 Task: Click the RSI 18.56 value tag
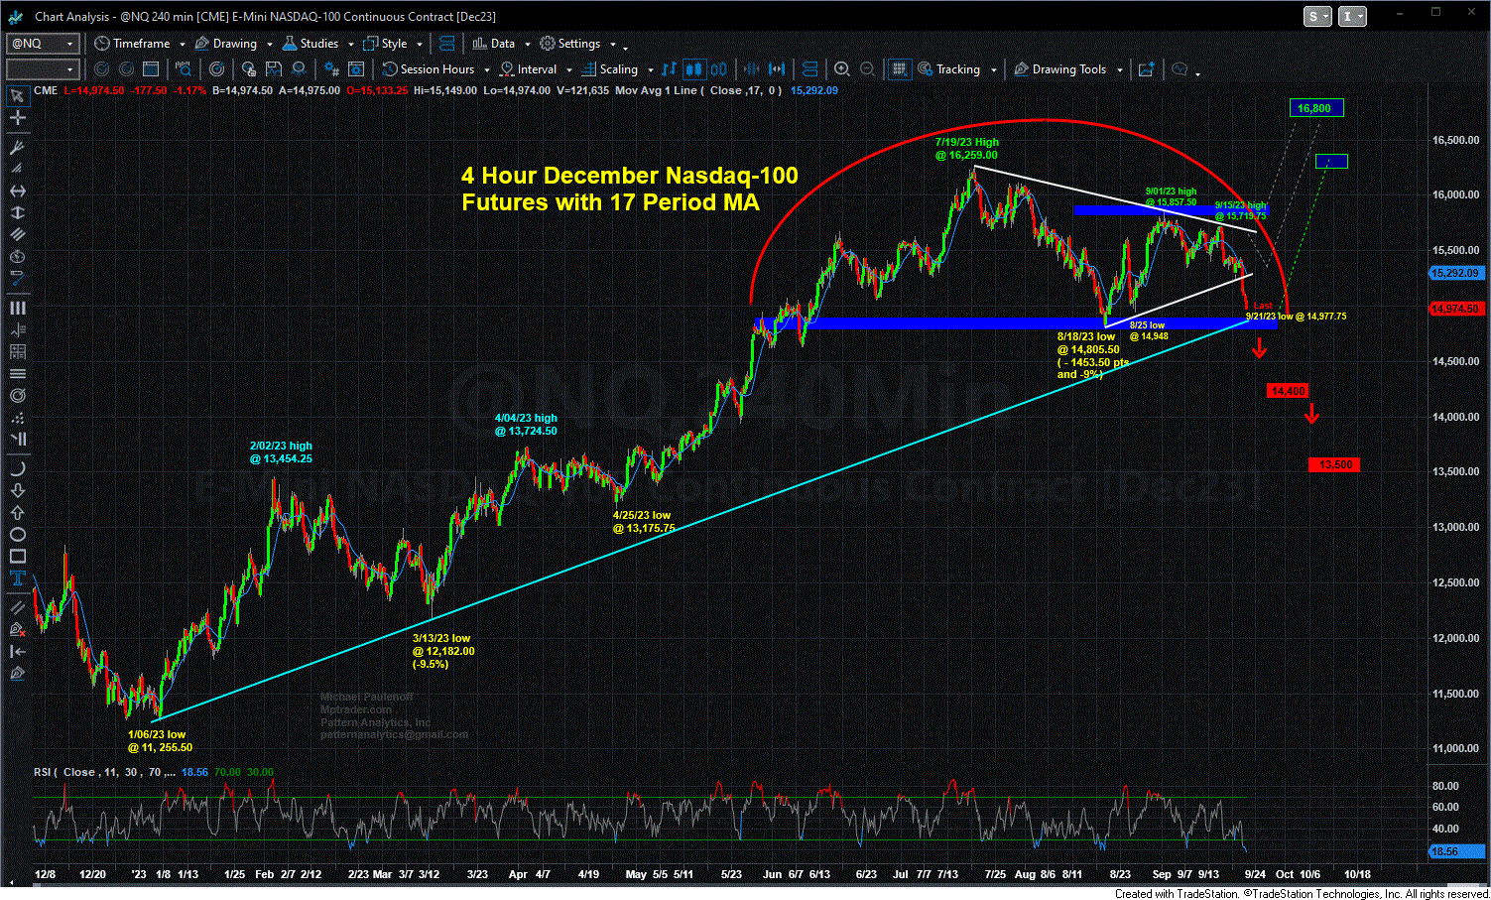(1456, 851)
